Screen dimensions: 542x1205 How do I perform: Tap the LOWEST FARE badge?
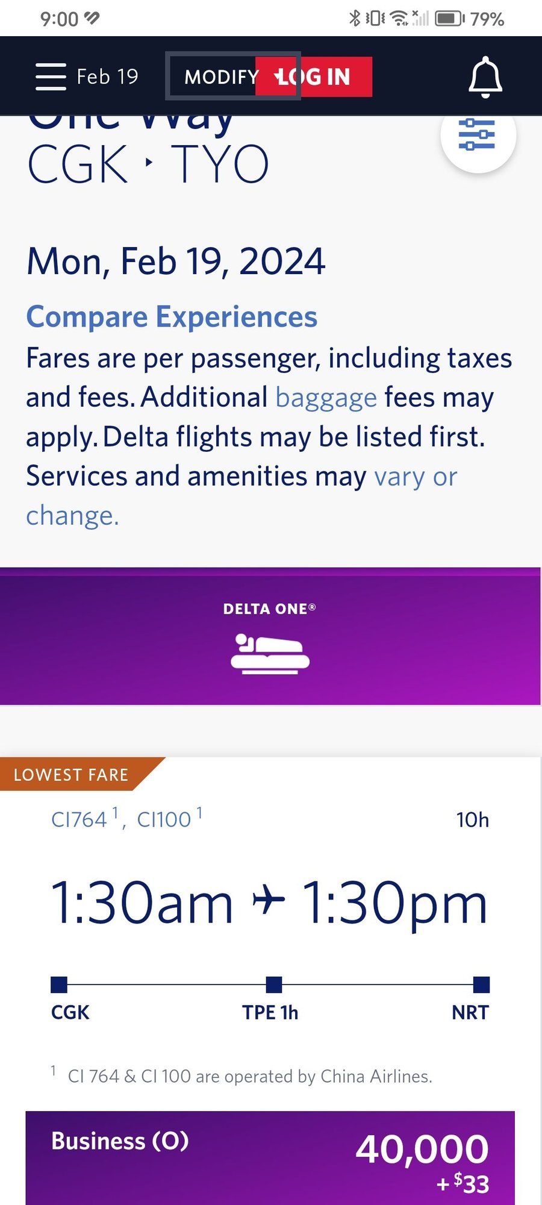click(72, 774)
